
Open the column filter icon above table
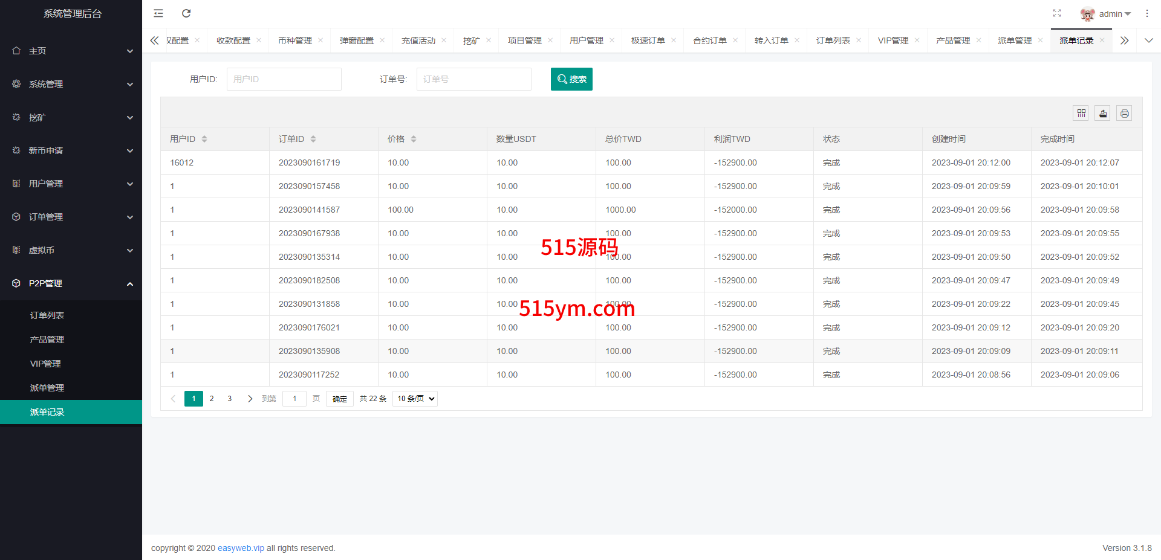1081,114
